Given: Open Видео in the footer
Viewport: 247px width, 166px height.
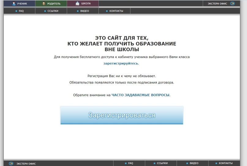Looking at the screenshot, I should click(193, 163).
